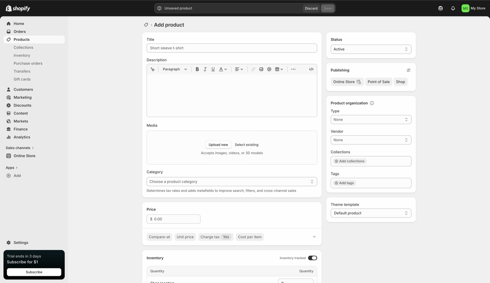The width and height of the screenshot is (490, 283).
Task: Click the Product organization info icon
Action: pos(372,103)
